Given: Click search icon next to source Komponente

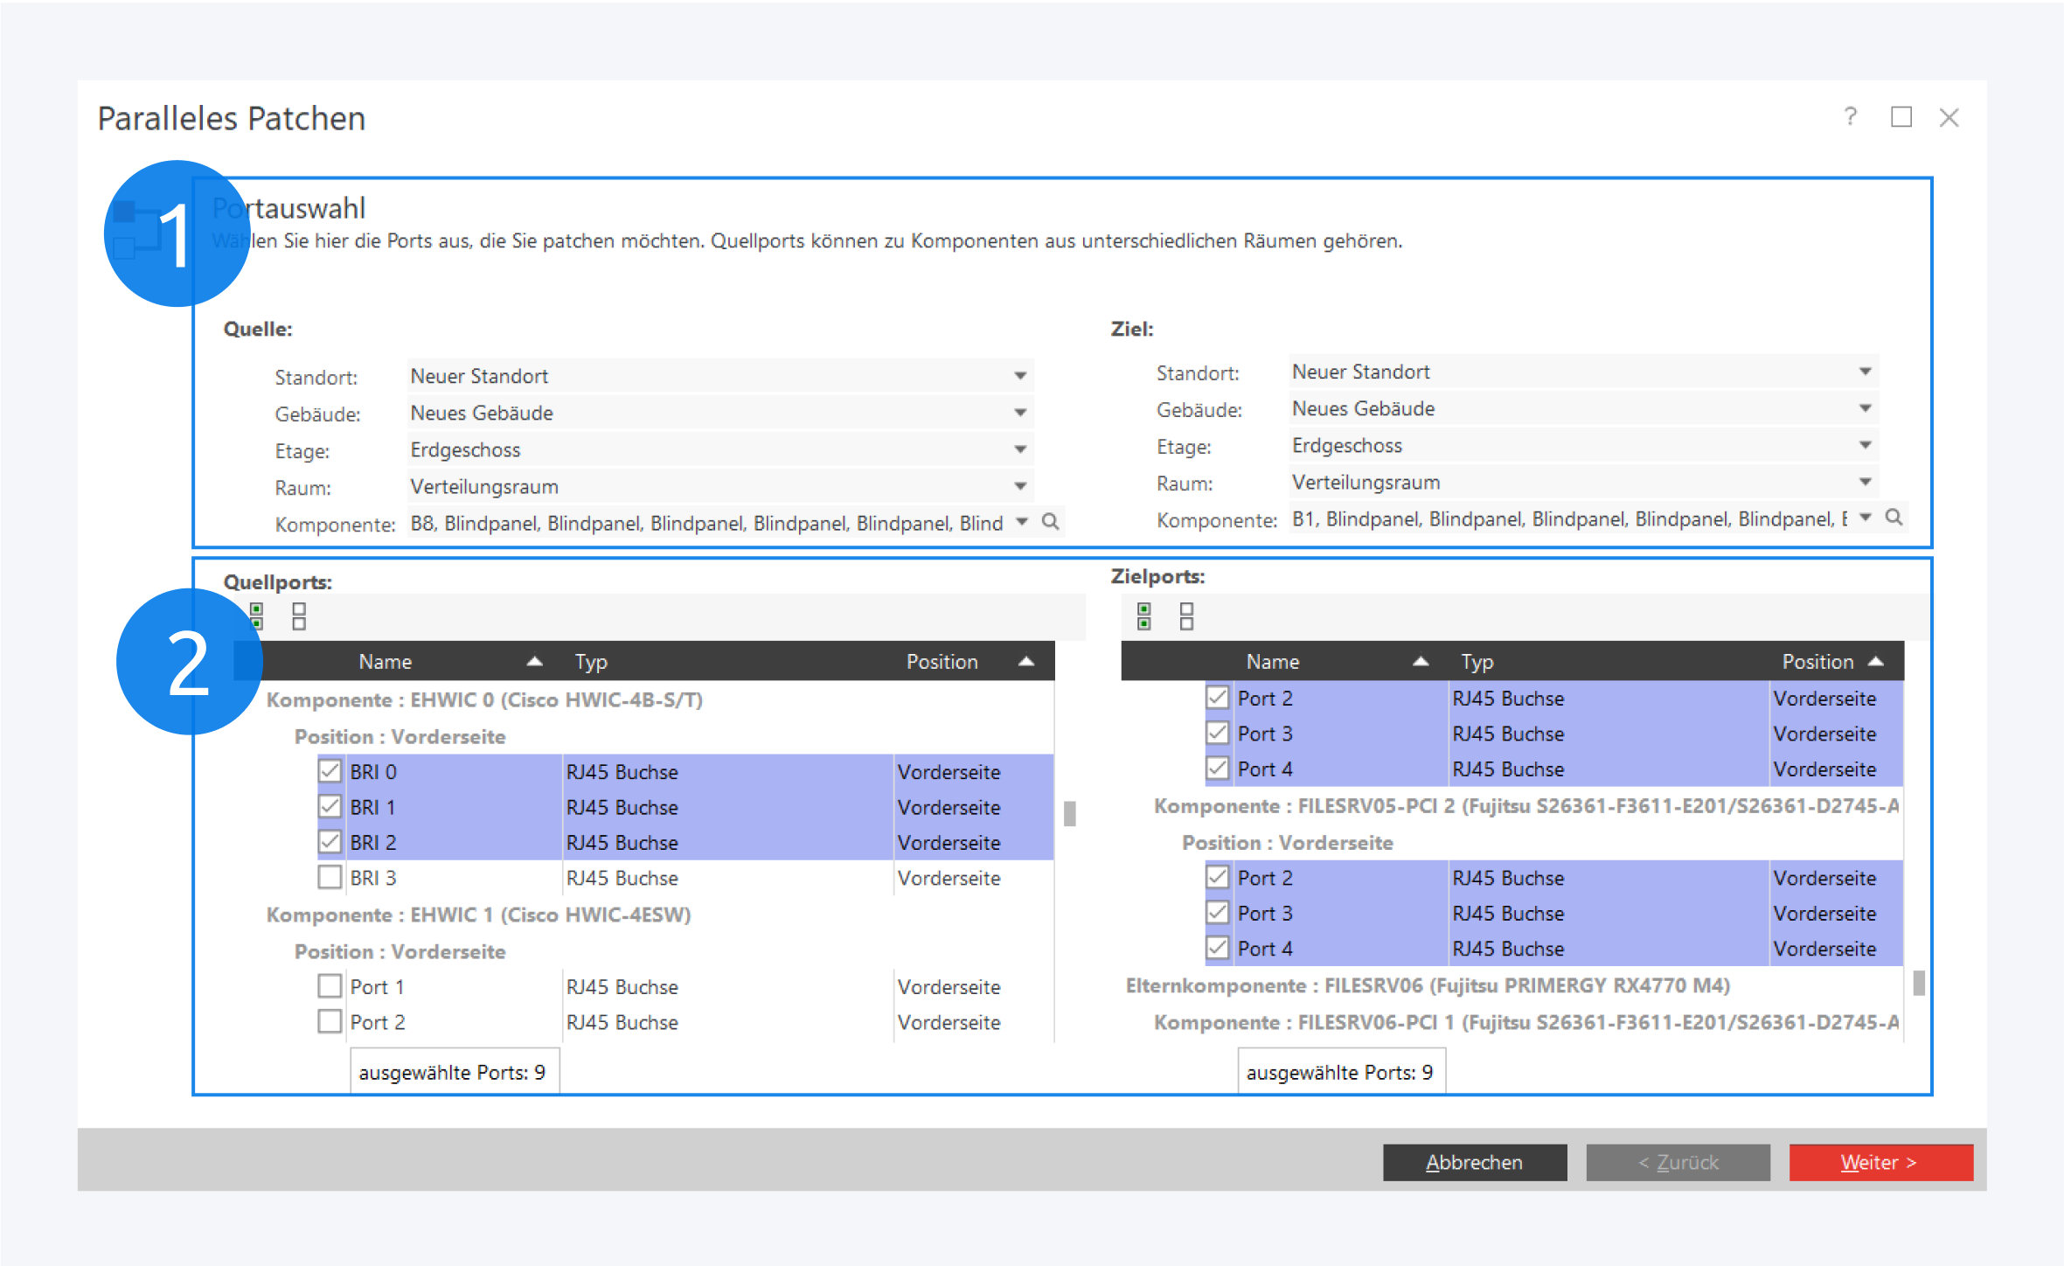Looking at the screenshot, I should 1051,522.
